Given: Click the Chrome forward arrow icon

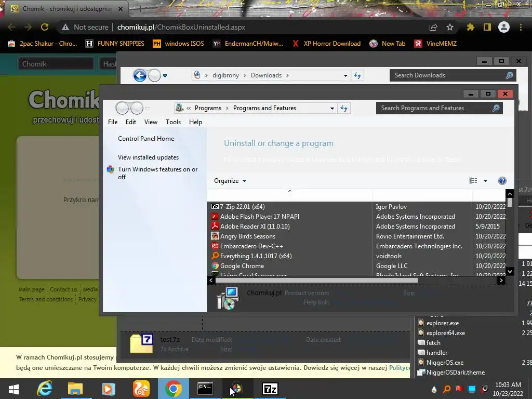Looking at the screenshot, I should pos(28,27).
